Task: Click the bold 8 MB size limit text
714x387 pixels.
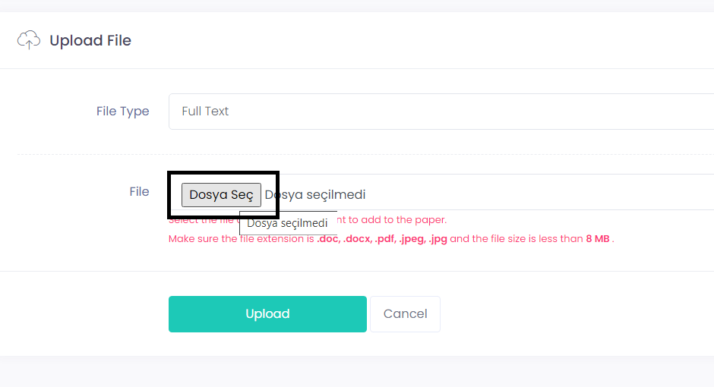Action: click(598, 239)
